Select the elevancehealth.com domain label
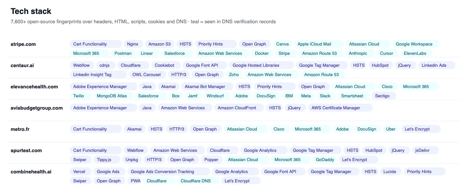Screen dimensions: 466x192 (x=34, y=87)
